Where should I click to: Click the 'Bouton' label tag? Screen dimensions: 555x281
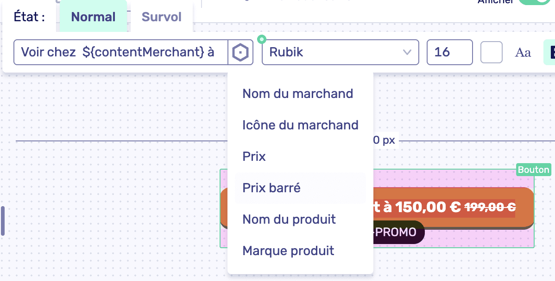533,170
